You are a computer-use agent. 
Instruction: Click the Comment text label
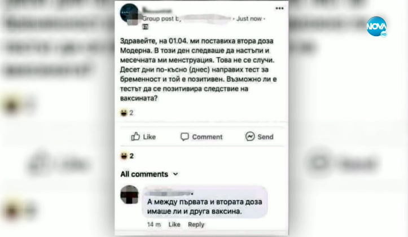(x=207, y=137)
